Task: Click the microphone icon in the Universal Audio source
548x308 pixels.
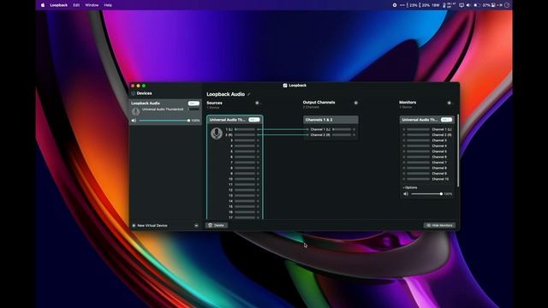Action: (217, 133)
